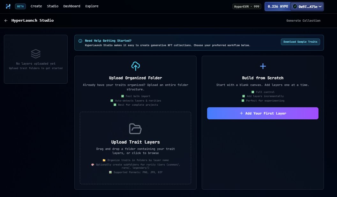
Task: Click the checkmark next to Auto-detects layers & rarities
Action: pyautogui.click(x=112, y=101)
